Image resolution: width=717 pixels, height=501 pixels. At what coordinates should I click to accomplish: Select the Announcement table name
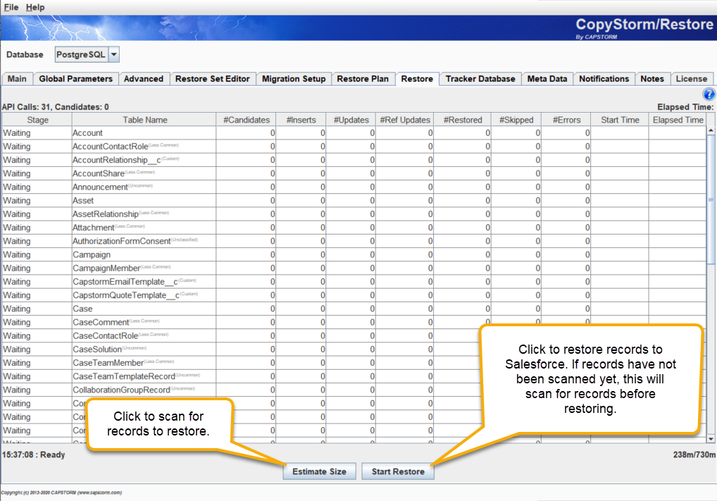click(100, 187)
